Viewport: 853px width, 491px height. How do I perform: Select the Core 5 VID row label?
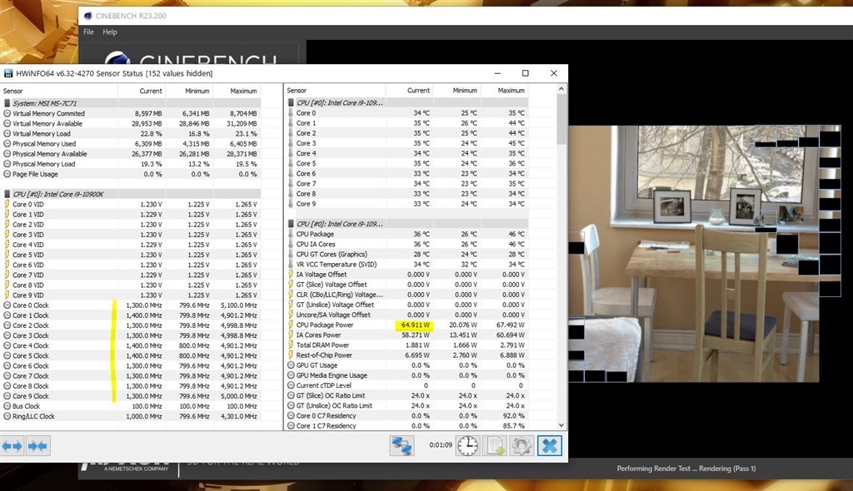coord(27,255)
